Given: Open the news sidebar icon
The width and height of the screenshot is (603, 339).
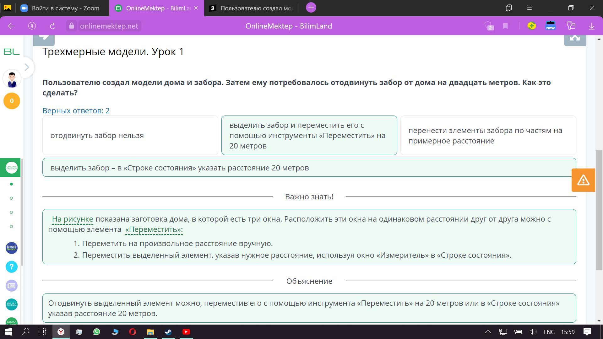Looking at the screenshot, I should click(x=12, y=286).
